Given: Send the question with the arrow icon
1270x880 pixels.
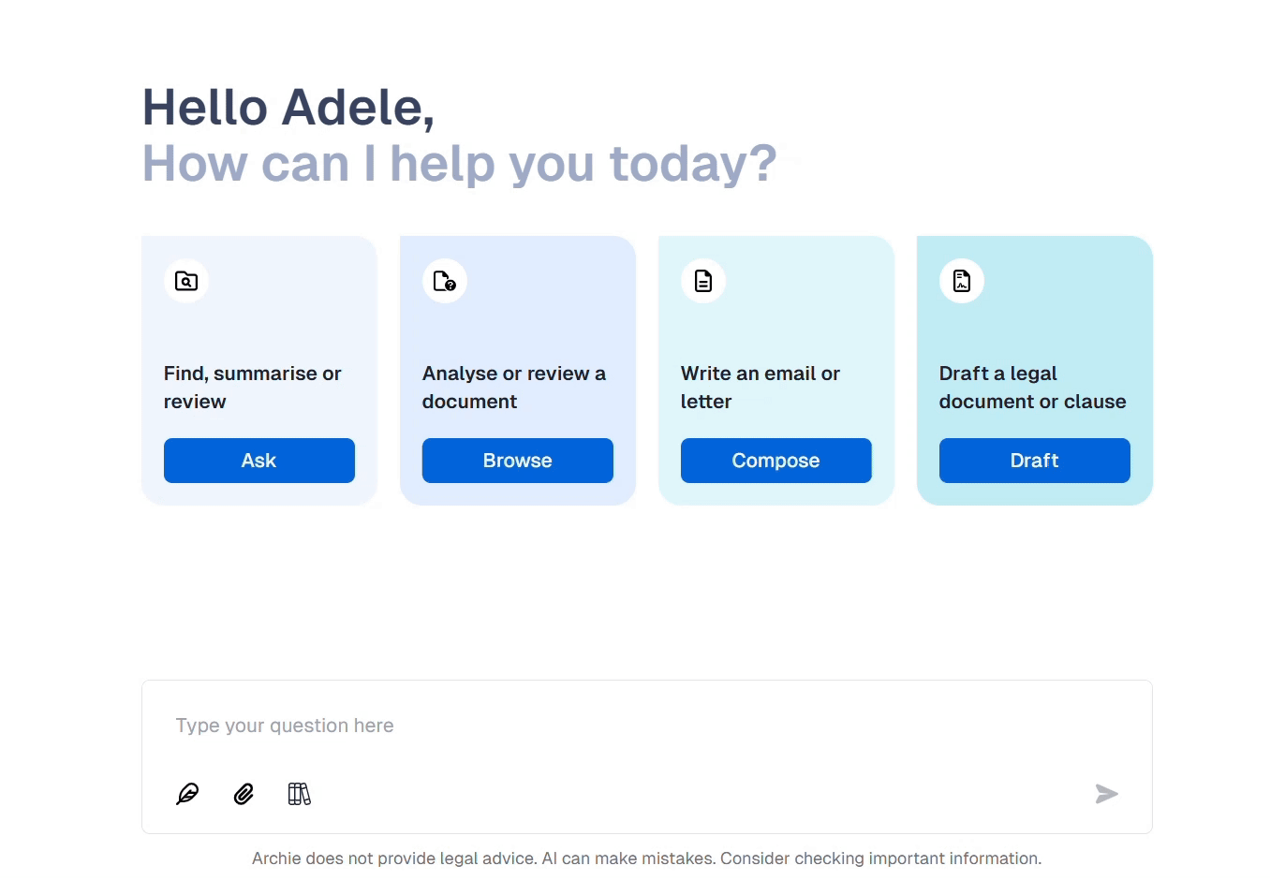Looking at the screenshot, I should (x=1107, y=794).
